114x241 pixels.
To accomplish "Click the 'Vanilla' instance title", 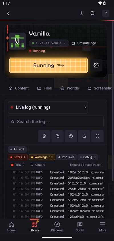I will pyautogui.click(x=39, y=33).
